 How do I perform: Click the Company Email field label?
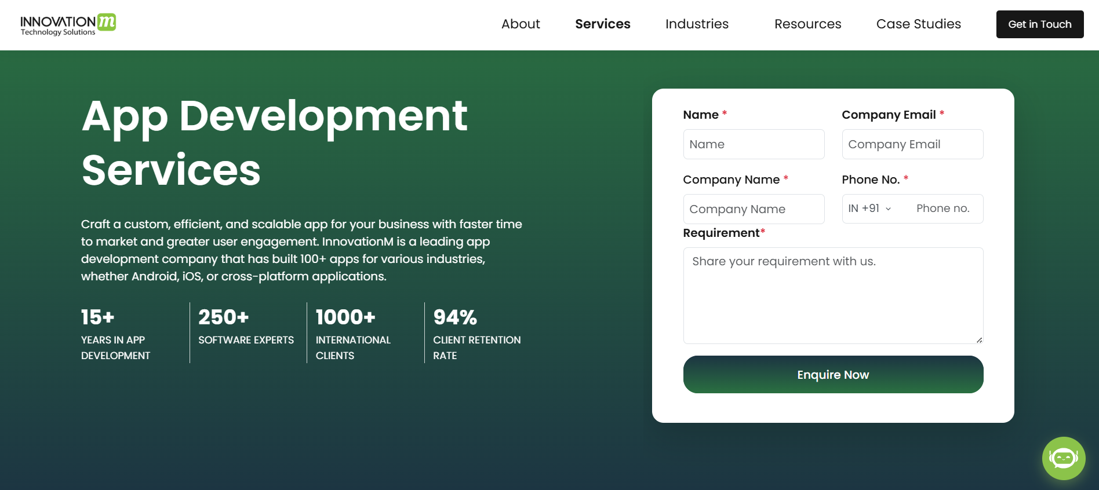[x=893, y=115]
